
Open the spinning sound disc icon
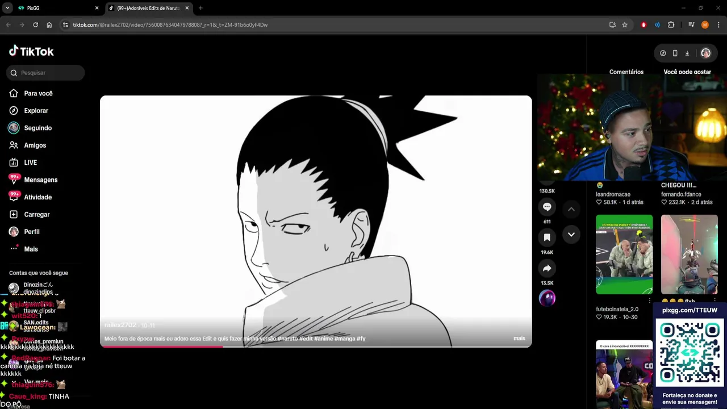pyautogui.click(x=547, y=298)
